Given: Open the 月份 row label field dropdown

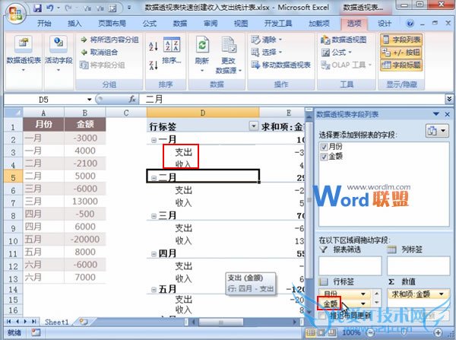Looking at the screenshot, I should click(363, 294).
